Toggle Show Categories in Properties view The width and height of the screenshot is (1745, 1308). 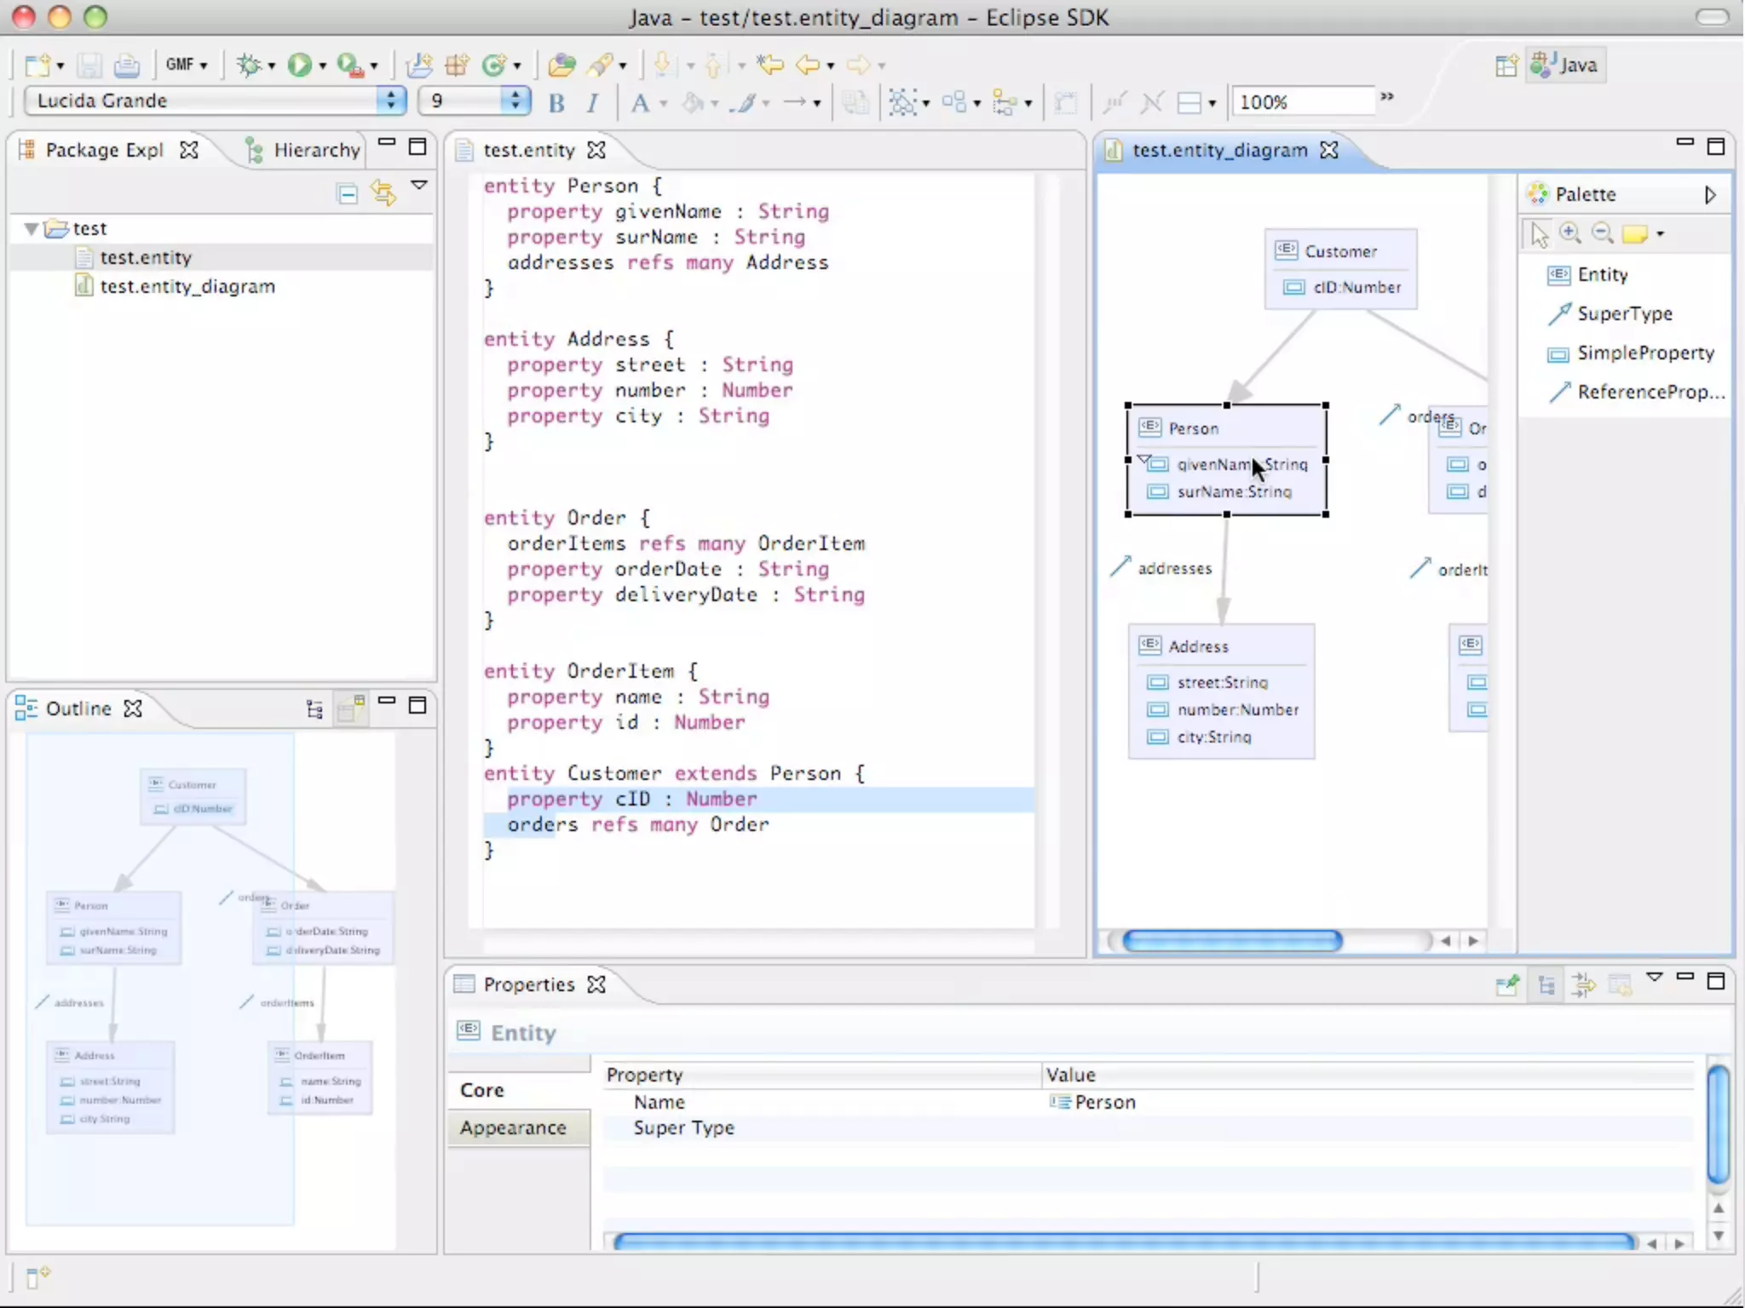[x=1546, y=985]
